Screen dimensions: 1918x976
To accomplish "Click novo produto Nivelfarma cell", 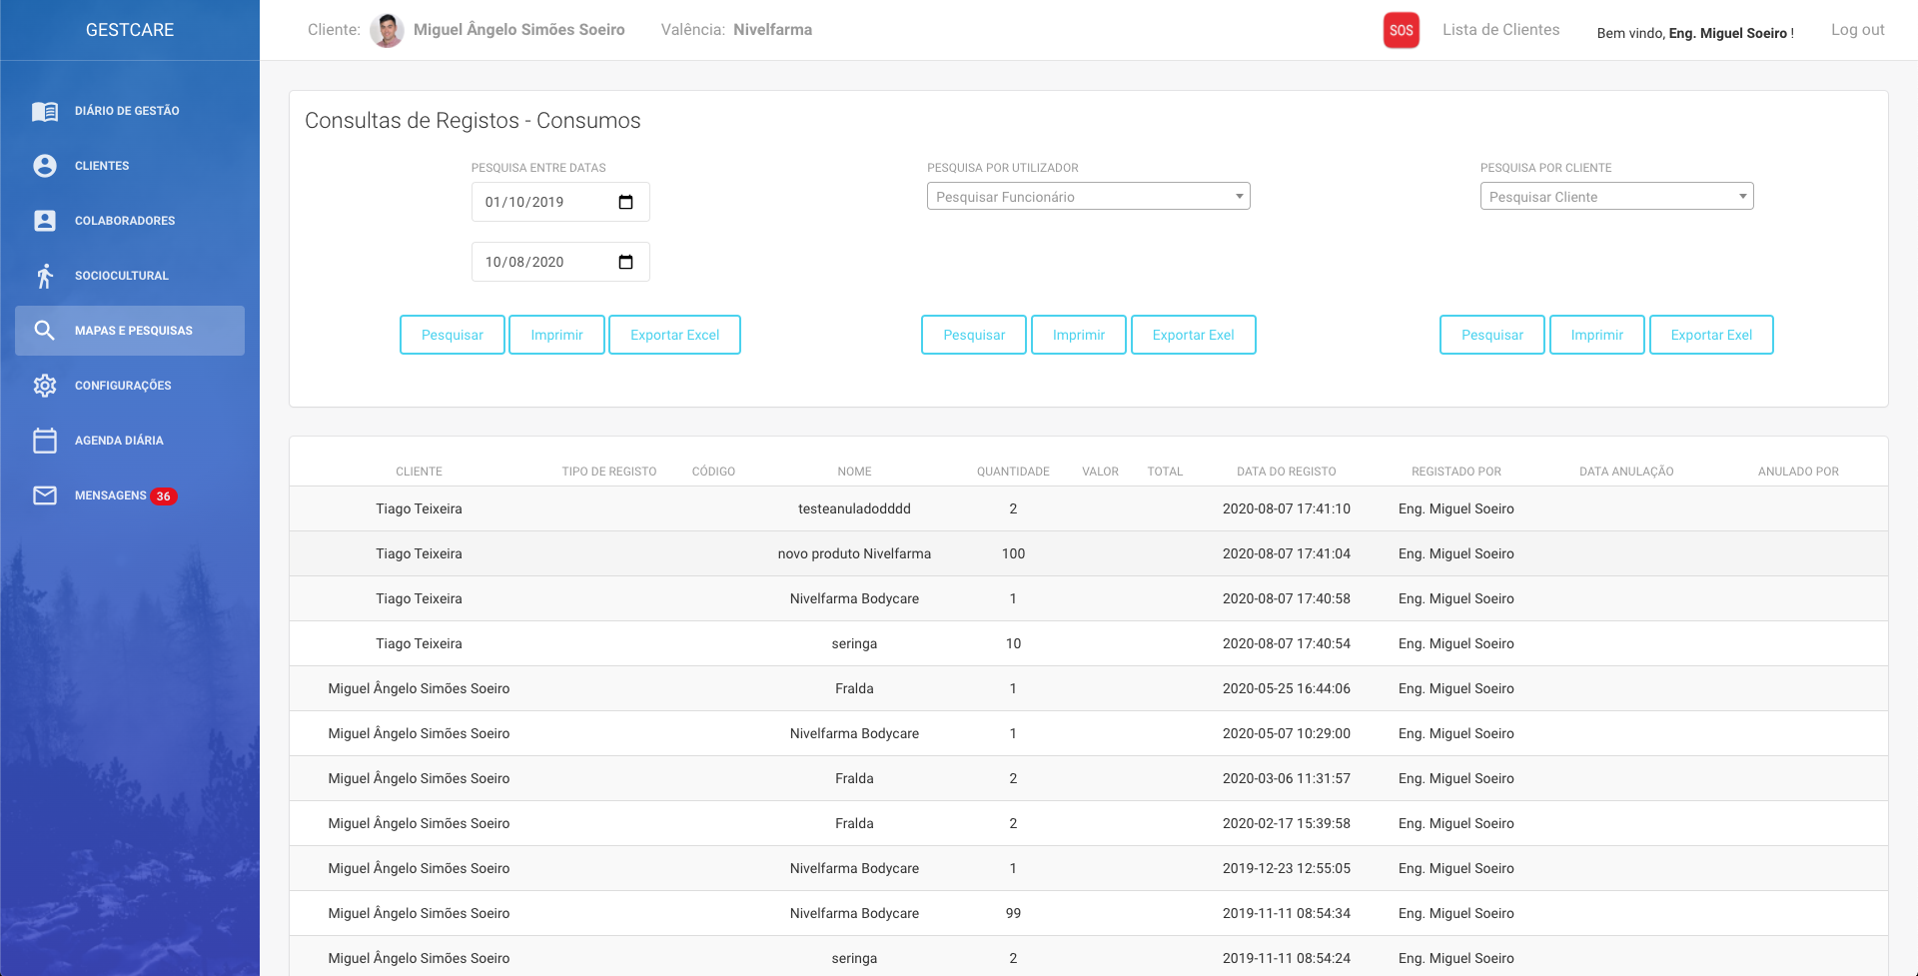I will tap(854, 553).
